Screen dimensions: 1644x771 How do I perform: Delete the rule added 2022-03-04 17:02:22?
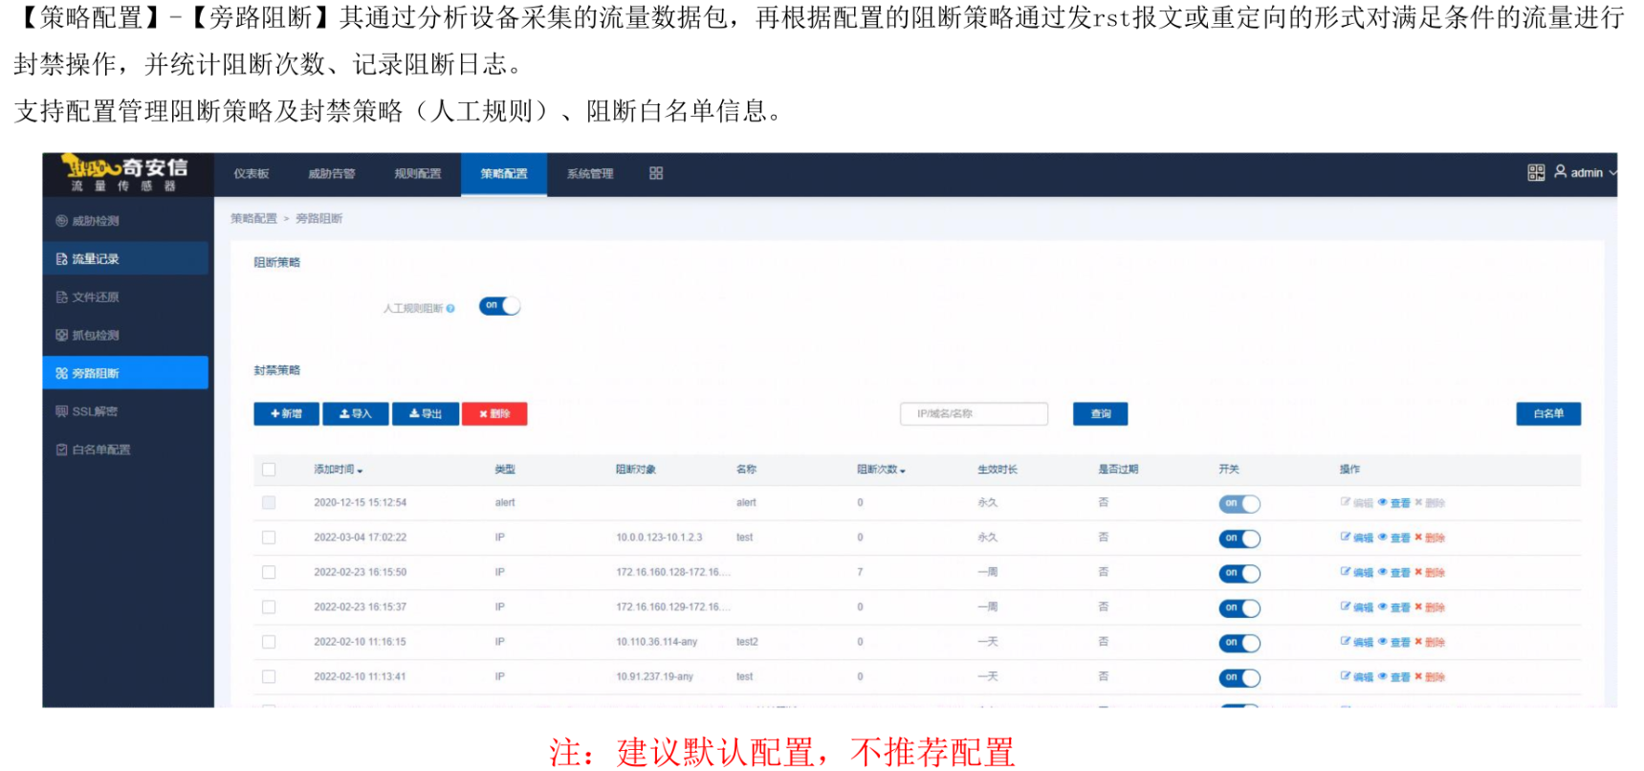point(1430,538)
